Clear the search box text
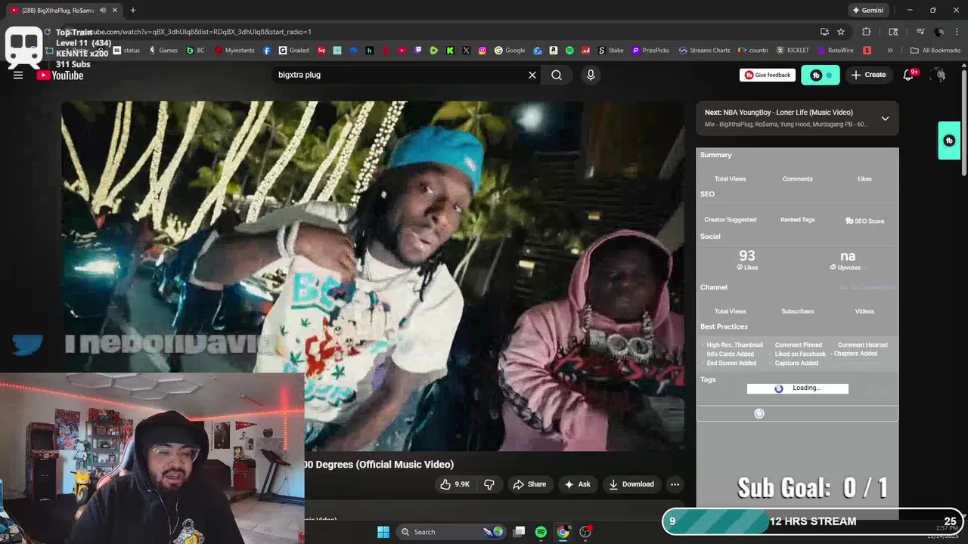The image size is (968, 544). point(532,75)
